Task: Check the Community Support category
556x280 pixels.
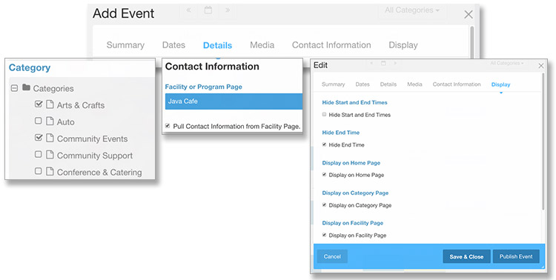Action: tap(39, 154)
